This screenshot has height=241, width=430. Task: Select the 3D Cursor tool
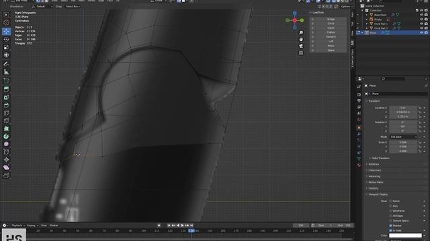pos(6,23)
